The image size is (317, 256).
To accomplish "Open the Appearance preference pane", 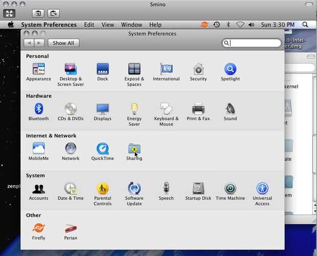I will 38,72.
